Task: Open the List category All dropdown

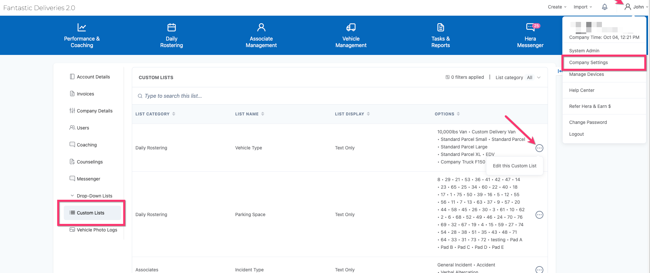Action: 533,77
